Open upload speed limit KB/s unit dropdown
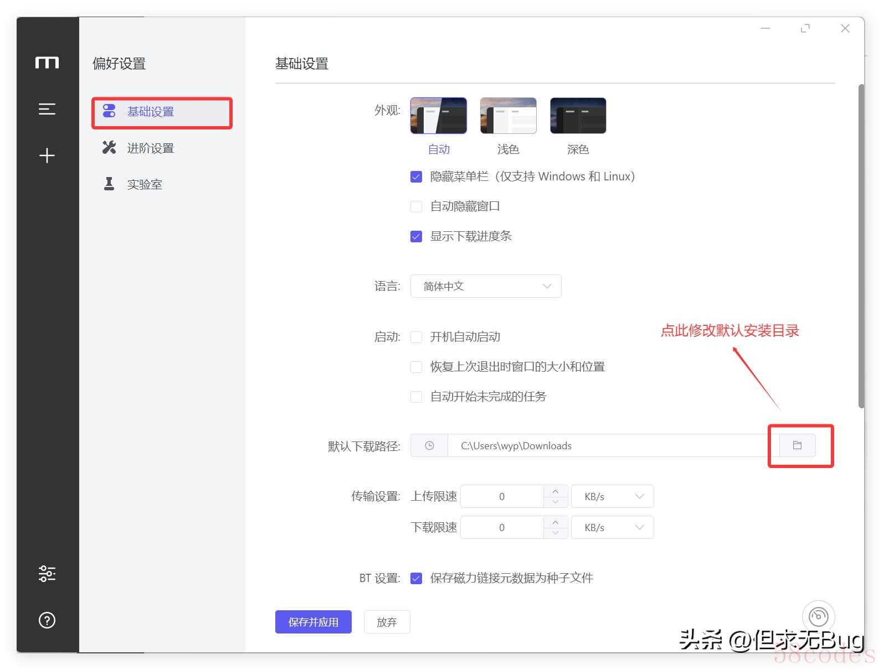Image resolution: width=884 pixels, height=670 pixels. pyautogui.click(x=612, y=496)
